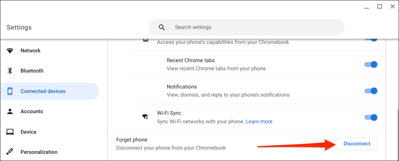Click the Accounts person icon
The image size is (399, 161).
pyautogui.click(x=10, y=111)
